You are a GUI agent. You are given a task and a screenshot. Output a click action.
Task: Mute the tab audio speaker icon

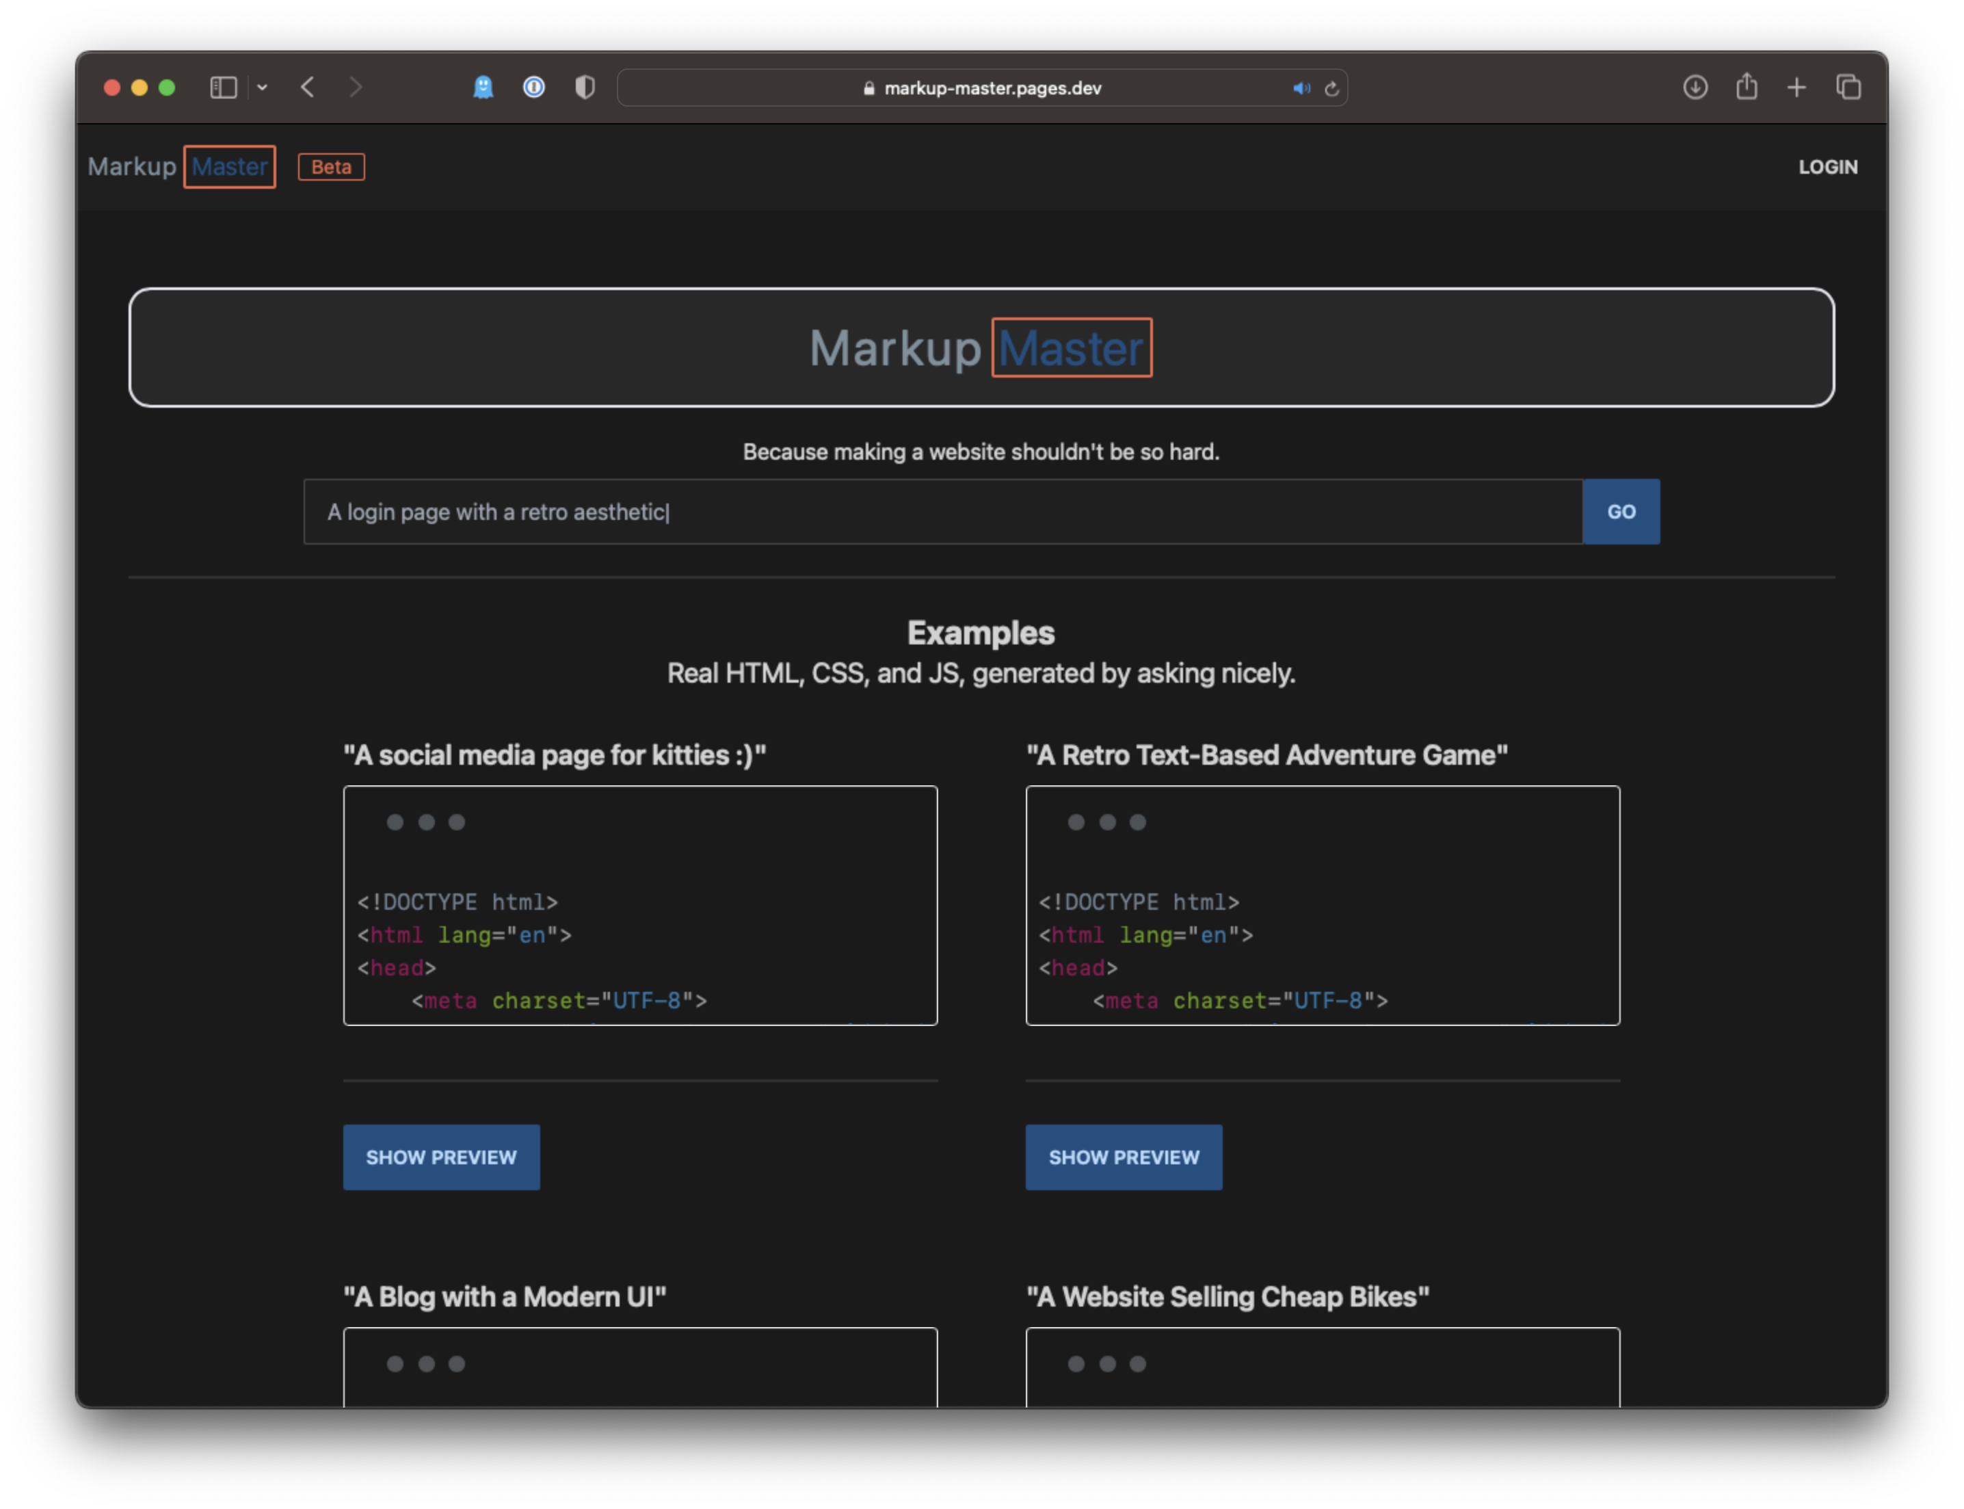pos(1301,88)
